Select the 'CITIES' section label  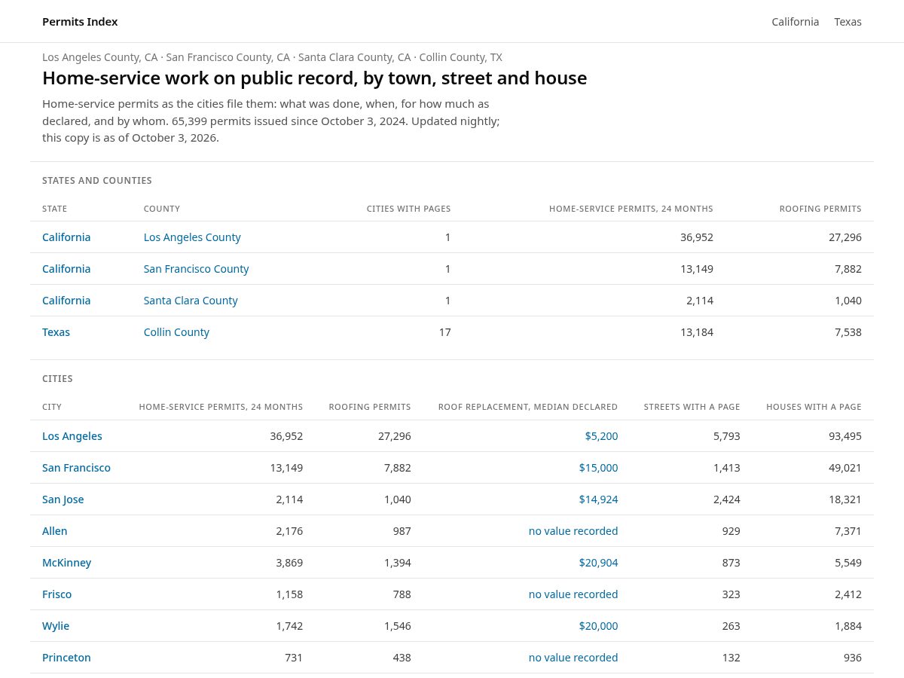pos(57,379)
